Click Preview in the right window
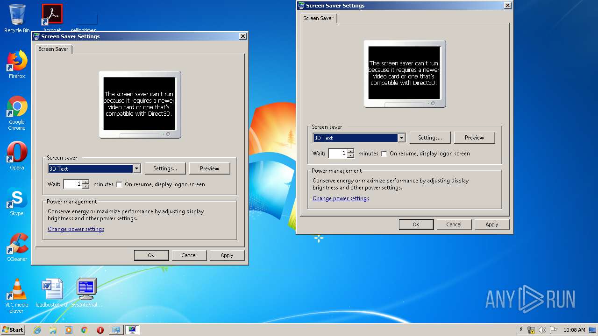This screenshot has width=598, height=336. [x=474, y=138]
